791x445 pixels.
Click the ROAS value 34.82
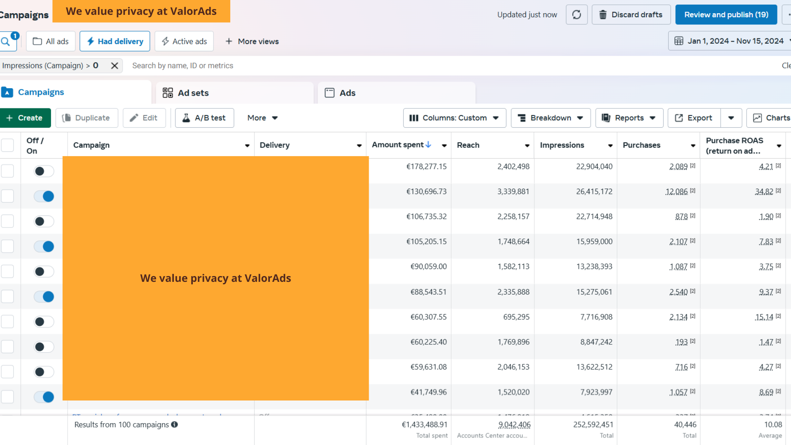(764, 192)
